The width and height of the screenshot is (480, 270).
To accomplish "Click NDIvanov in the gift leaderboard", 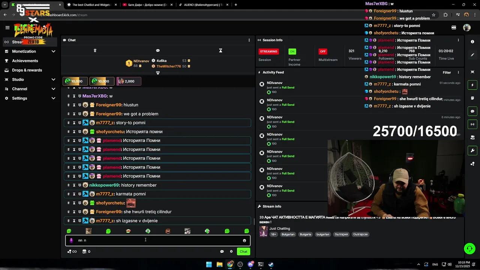I will pos(141,61).
